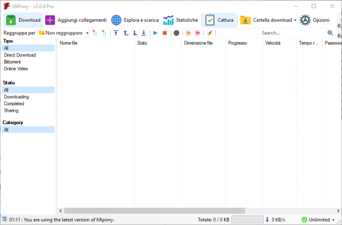Click the main toolbar overflow arrow
342x225 pixels.
pos(339,26)
